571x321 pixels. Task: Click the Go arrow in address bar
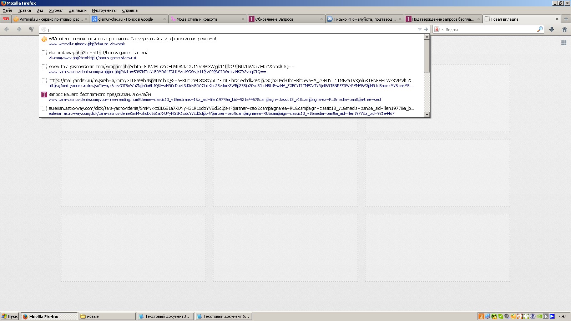[426, 29]
